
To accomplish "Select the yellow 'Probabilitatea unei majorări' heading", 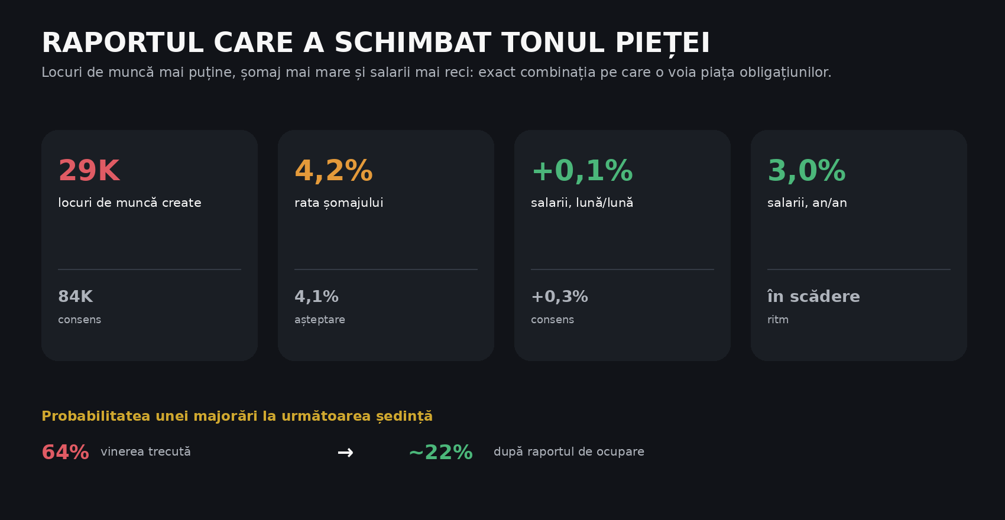I will click(x=237, y=417).
